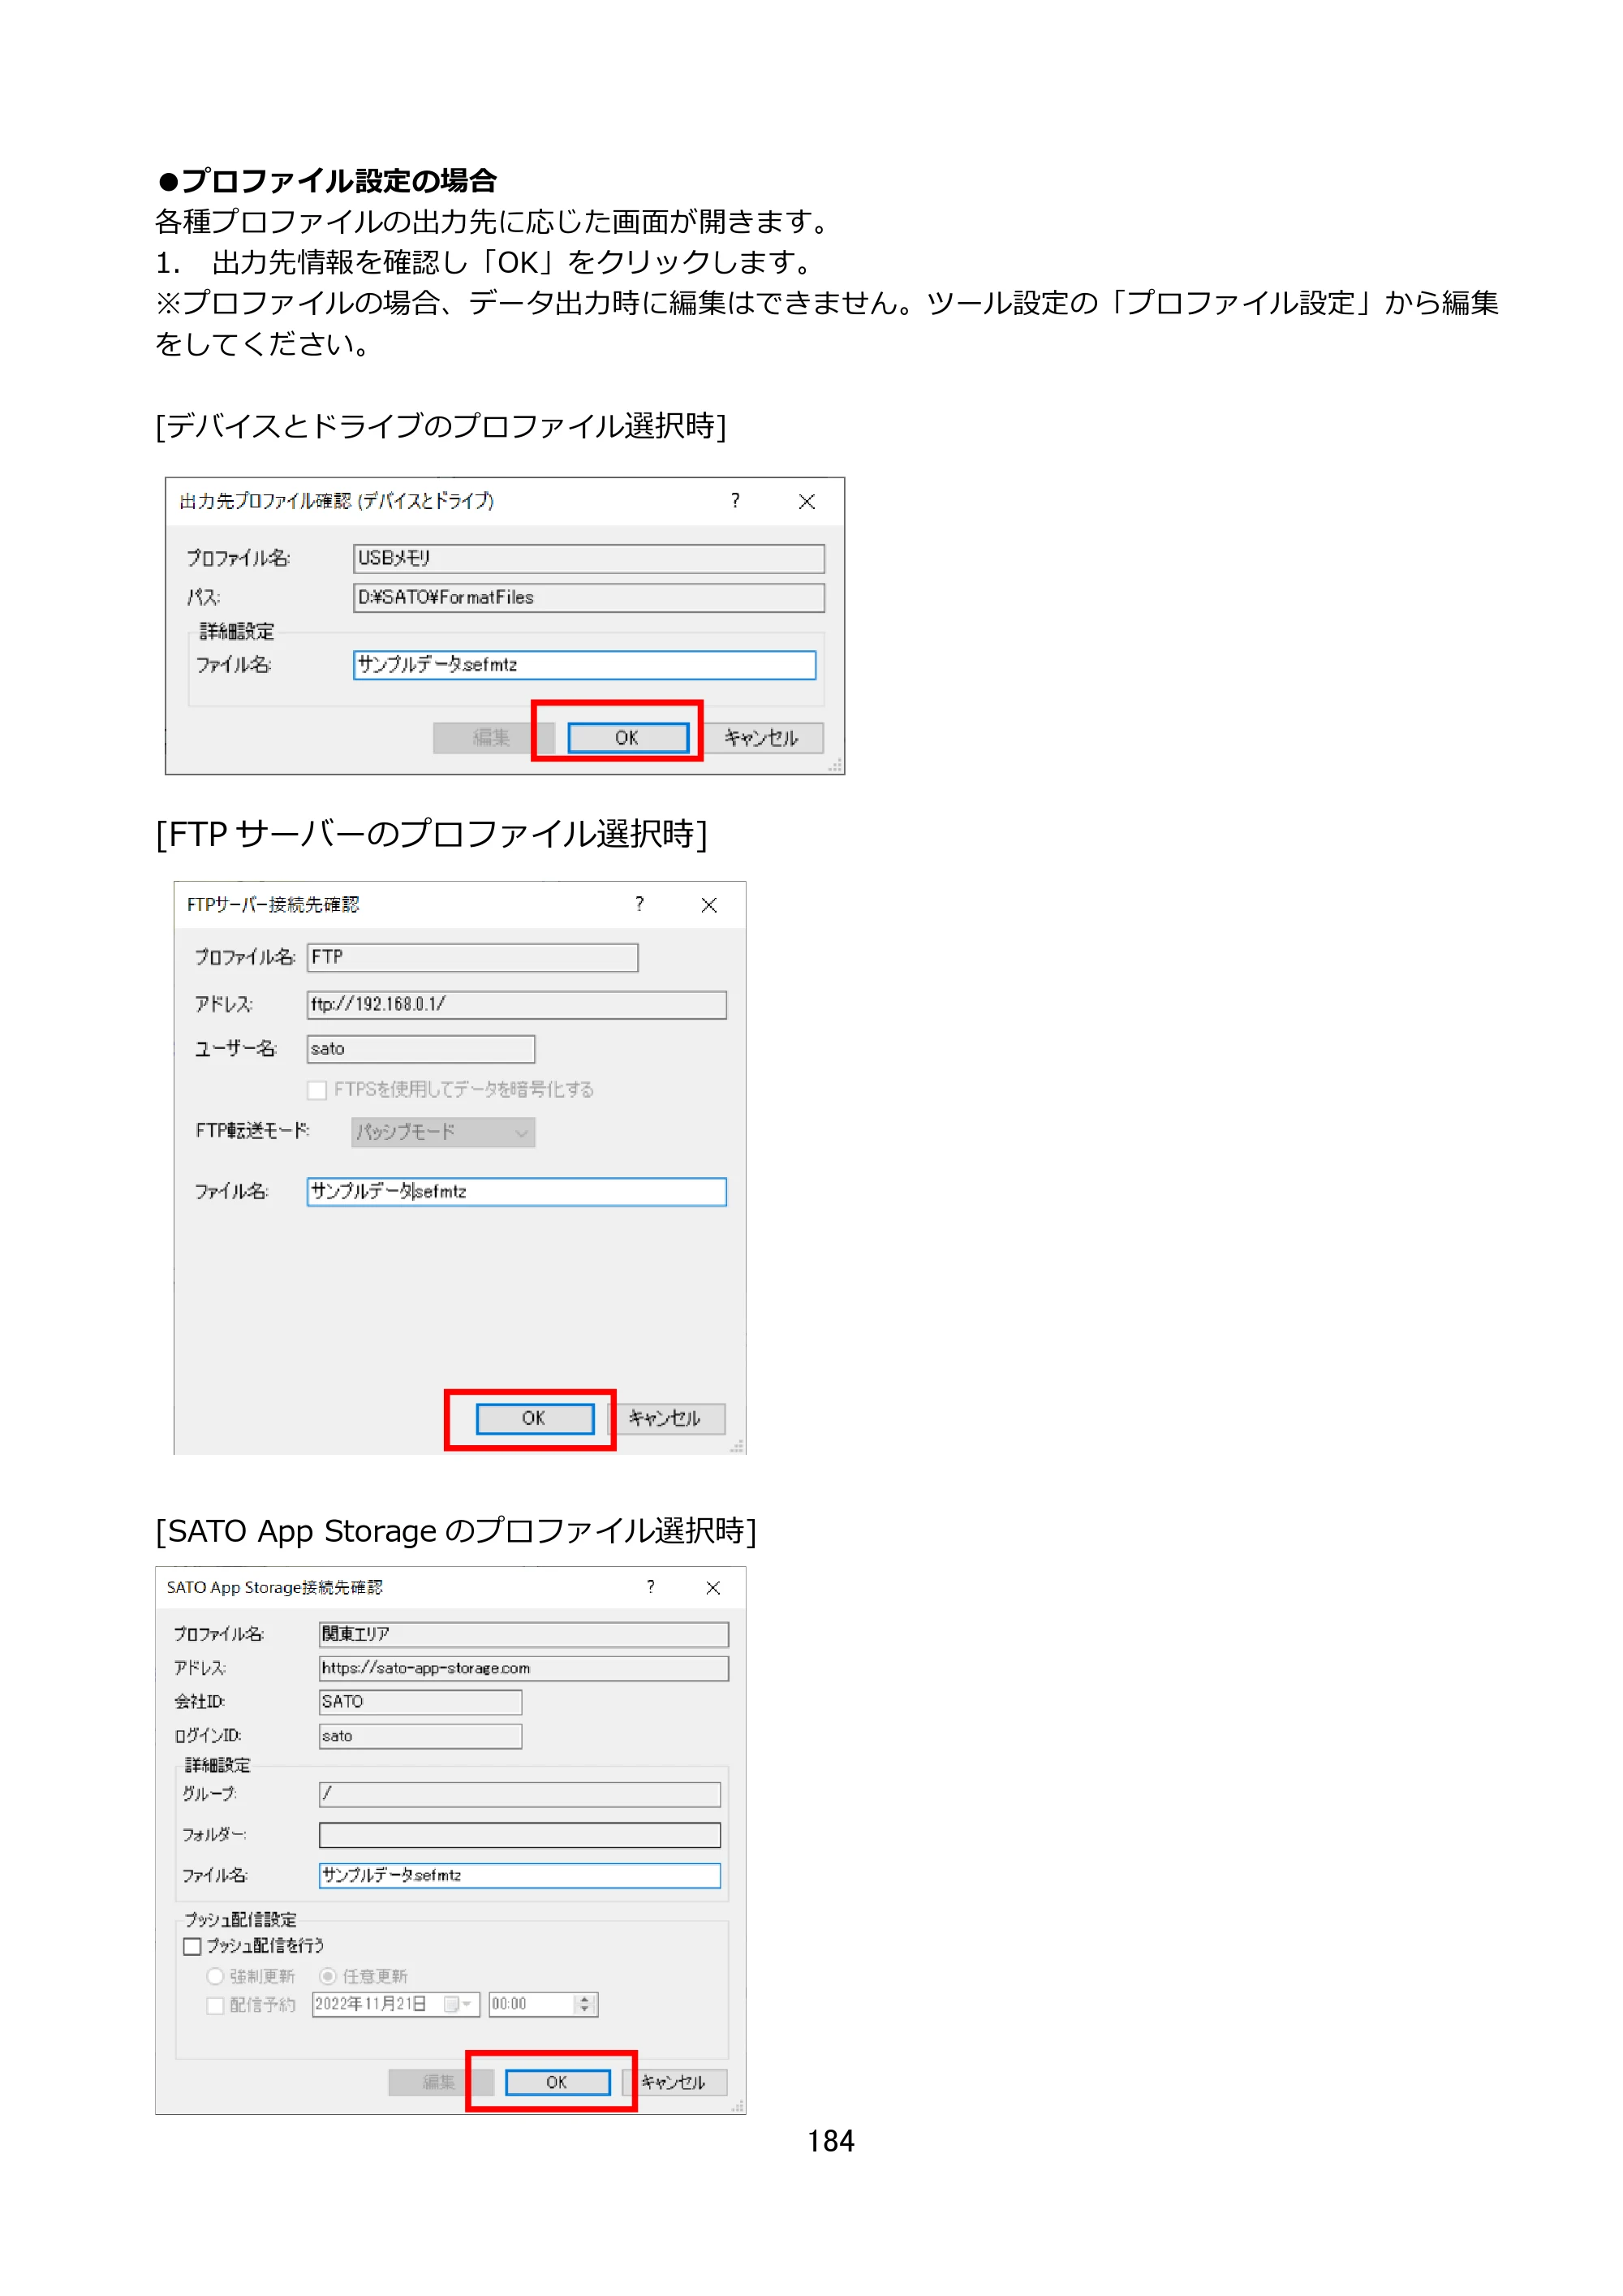Click the 00:00 time spinner arrows
This screenshot has height=2296, width=1623.
(586, 2004)
